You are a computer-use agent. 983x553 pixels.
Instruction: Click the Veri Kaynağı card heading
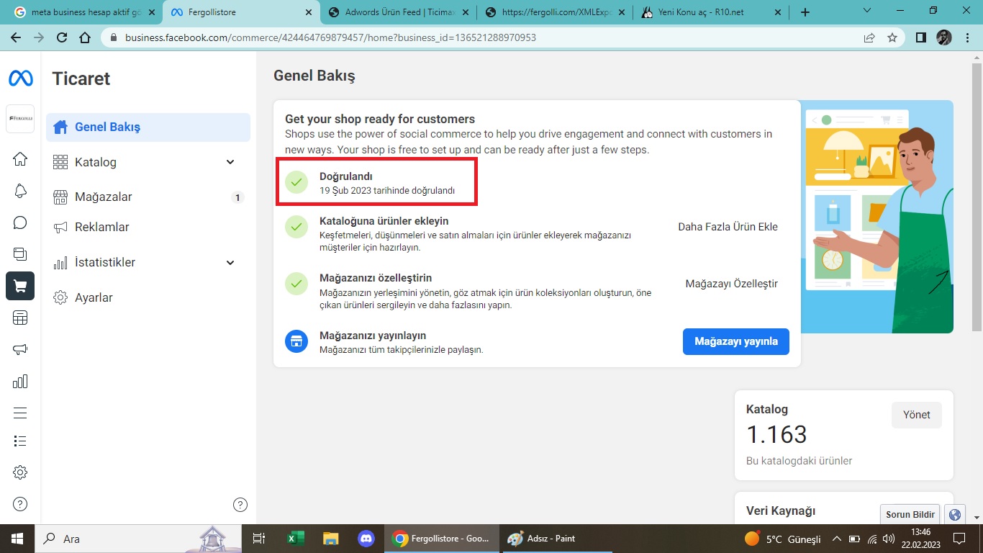(x=781, y=511)
